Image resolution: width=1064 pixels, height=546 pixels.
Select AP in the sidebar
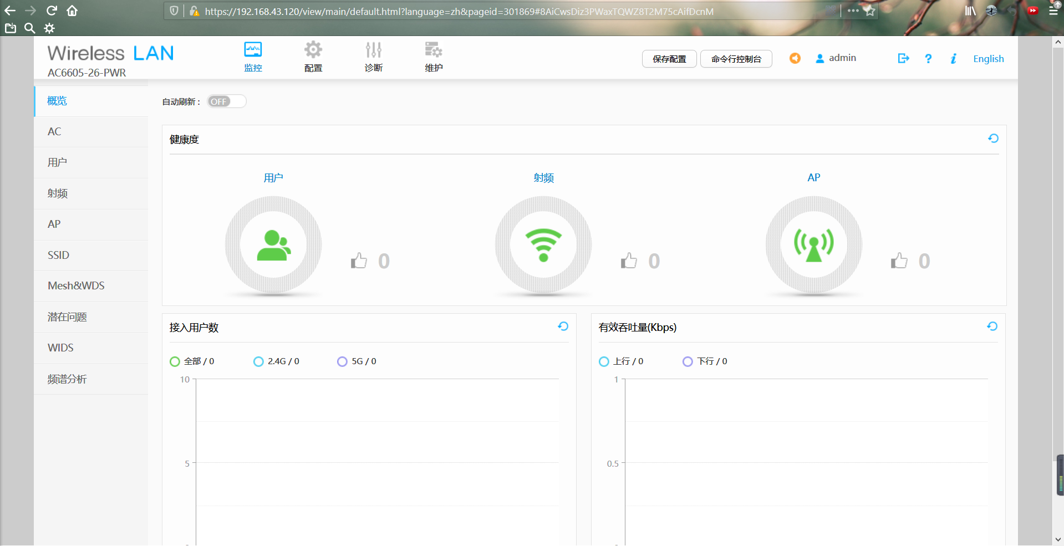pyautogui.click(x=91, y=224)
